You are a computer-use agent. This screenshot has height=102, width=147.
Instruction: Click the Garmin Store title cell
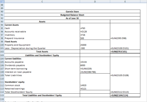point(72,12)
